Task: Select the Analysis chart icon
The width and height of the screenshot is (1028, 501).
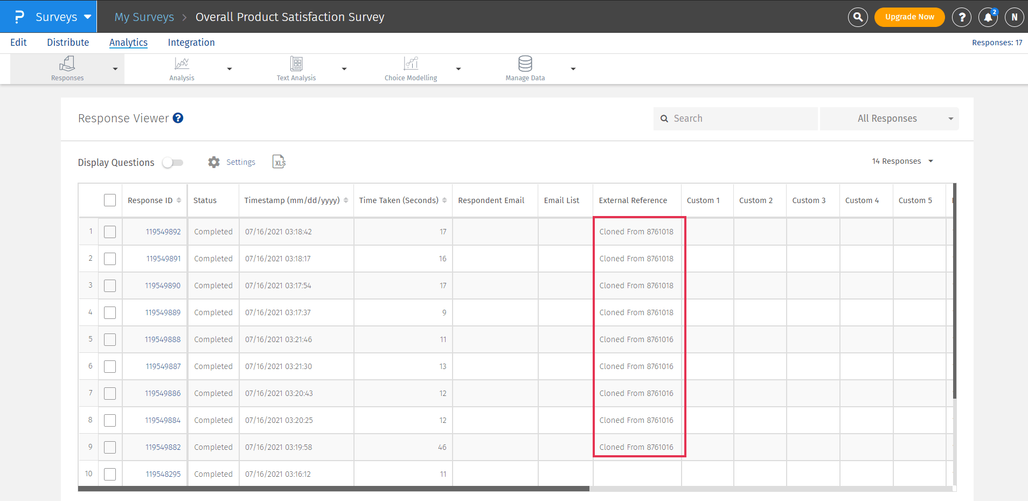Action: (x=182, y=64)
